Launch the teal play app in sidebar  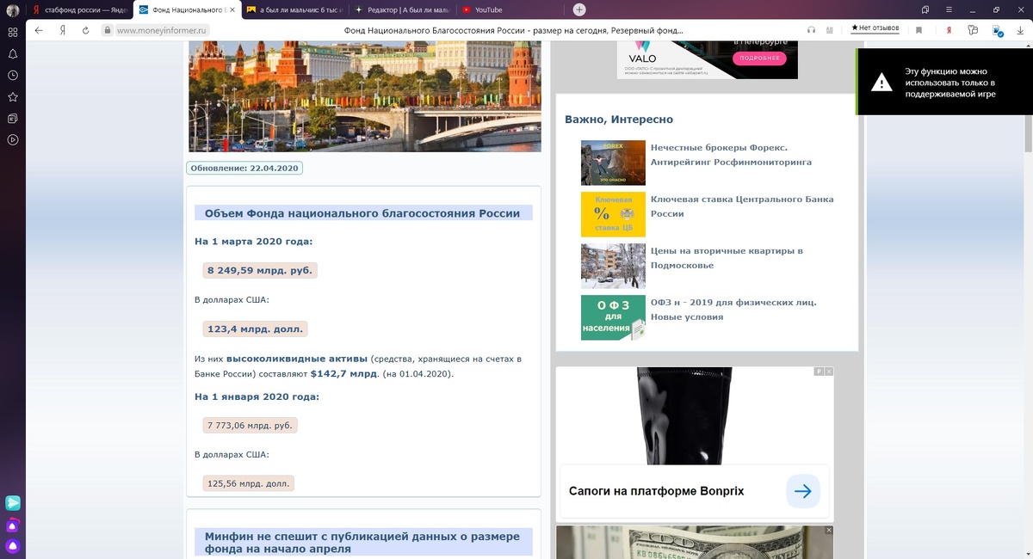13,503
